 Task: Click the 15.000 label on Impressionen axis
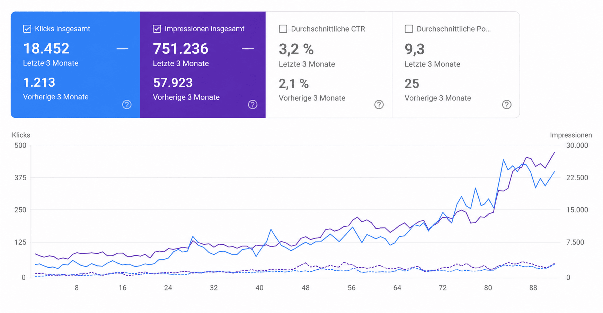pos(577,210)
